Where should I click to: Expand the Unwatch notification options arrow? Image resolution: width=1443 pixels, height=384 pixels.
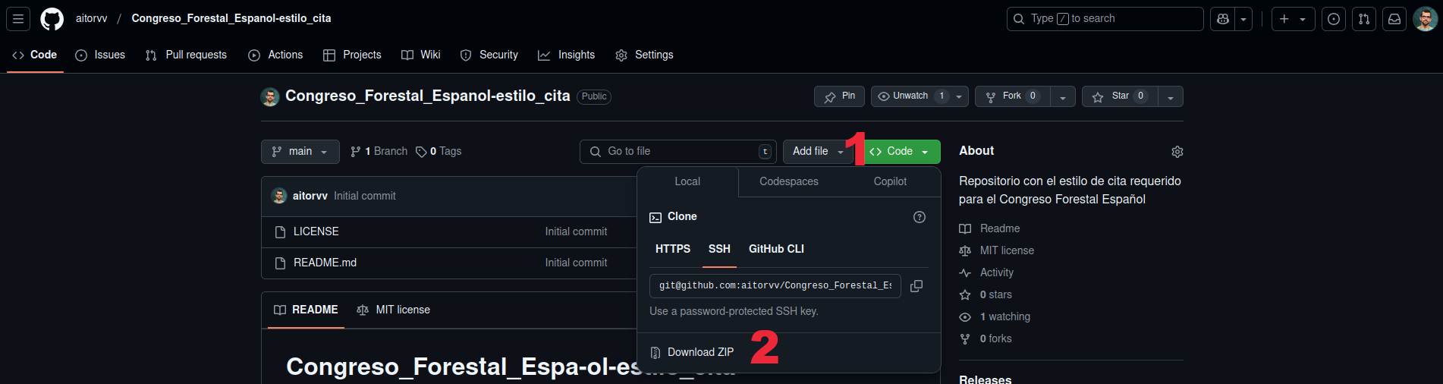(x=959, y=96)
